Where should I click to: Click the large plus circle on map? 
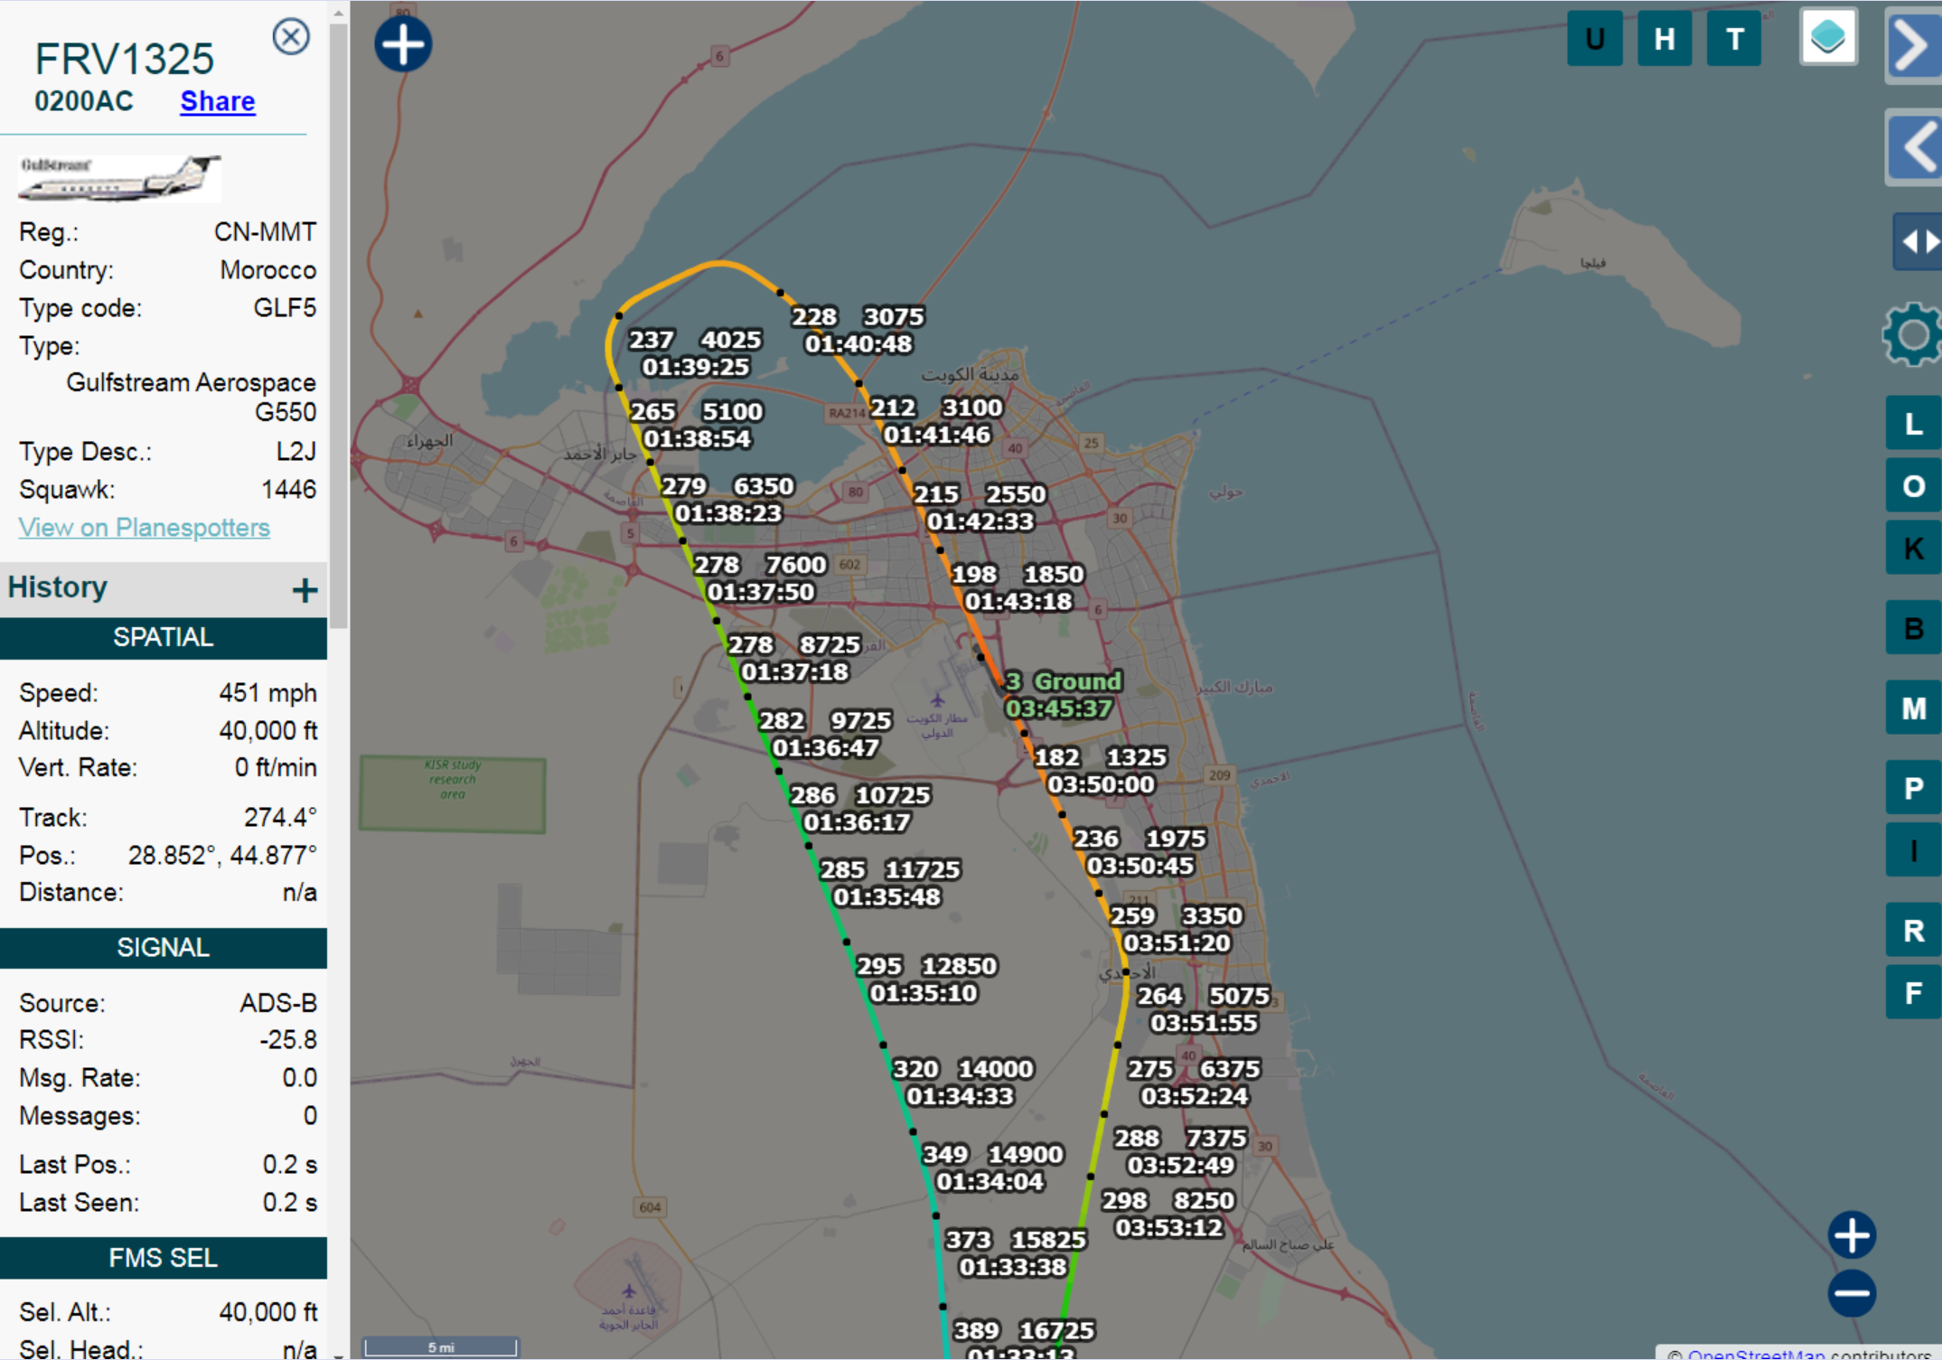click(x=403, y=44)
